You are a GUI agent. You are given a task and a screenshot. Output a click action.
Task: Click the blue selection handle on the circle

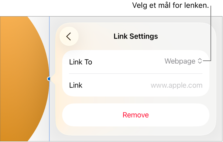coord(49,79)
